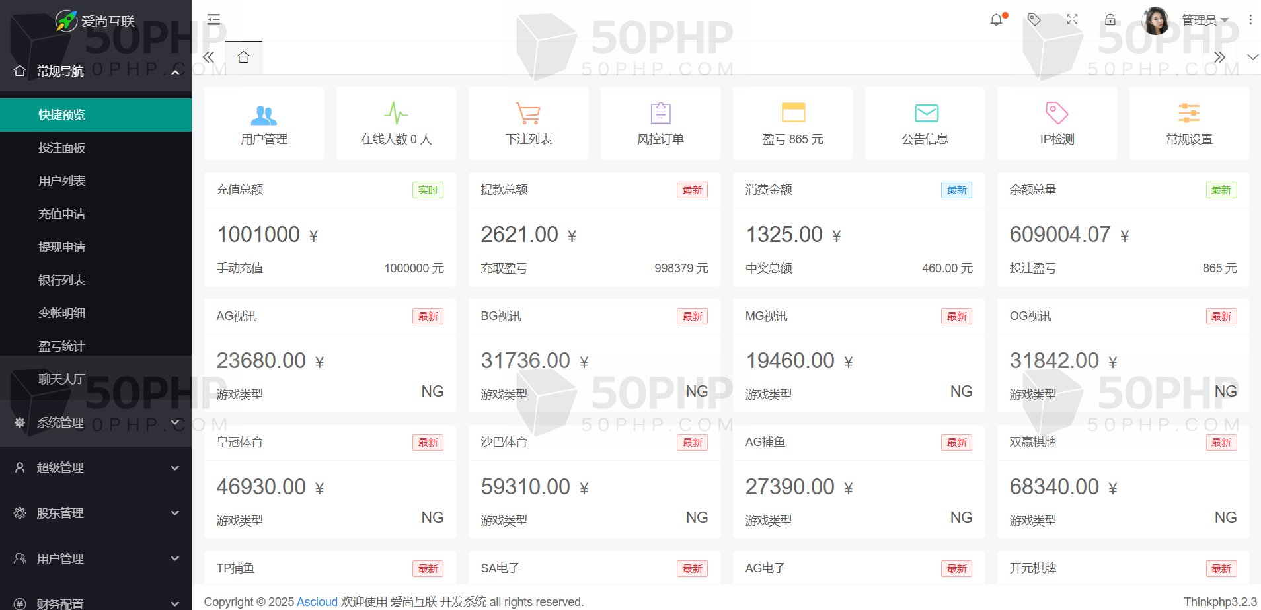
Task: Click the lock screen icon
Action: [1110, 20]
